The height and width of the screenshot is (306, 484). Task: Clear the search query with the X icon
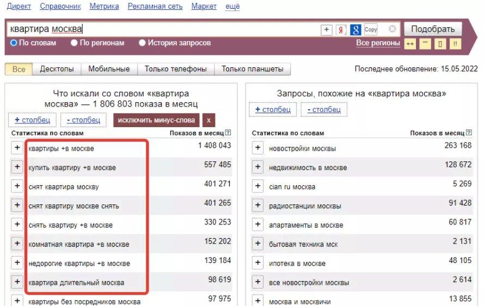click(x=392, y=29)
